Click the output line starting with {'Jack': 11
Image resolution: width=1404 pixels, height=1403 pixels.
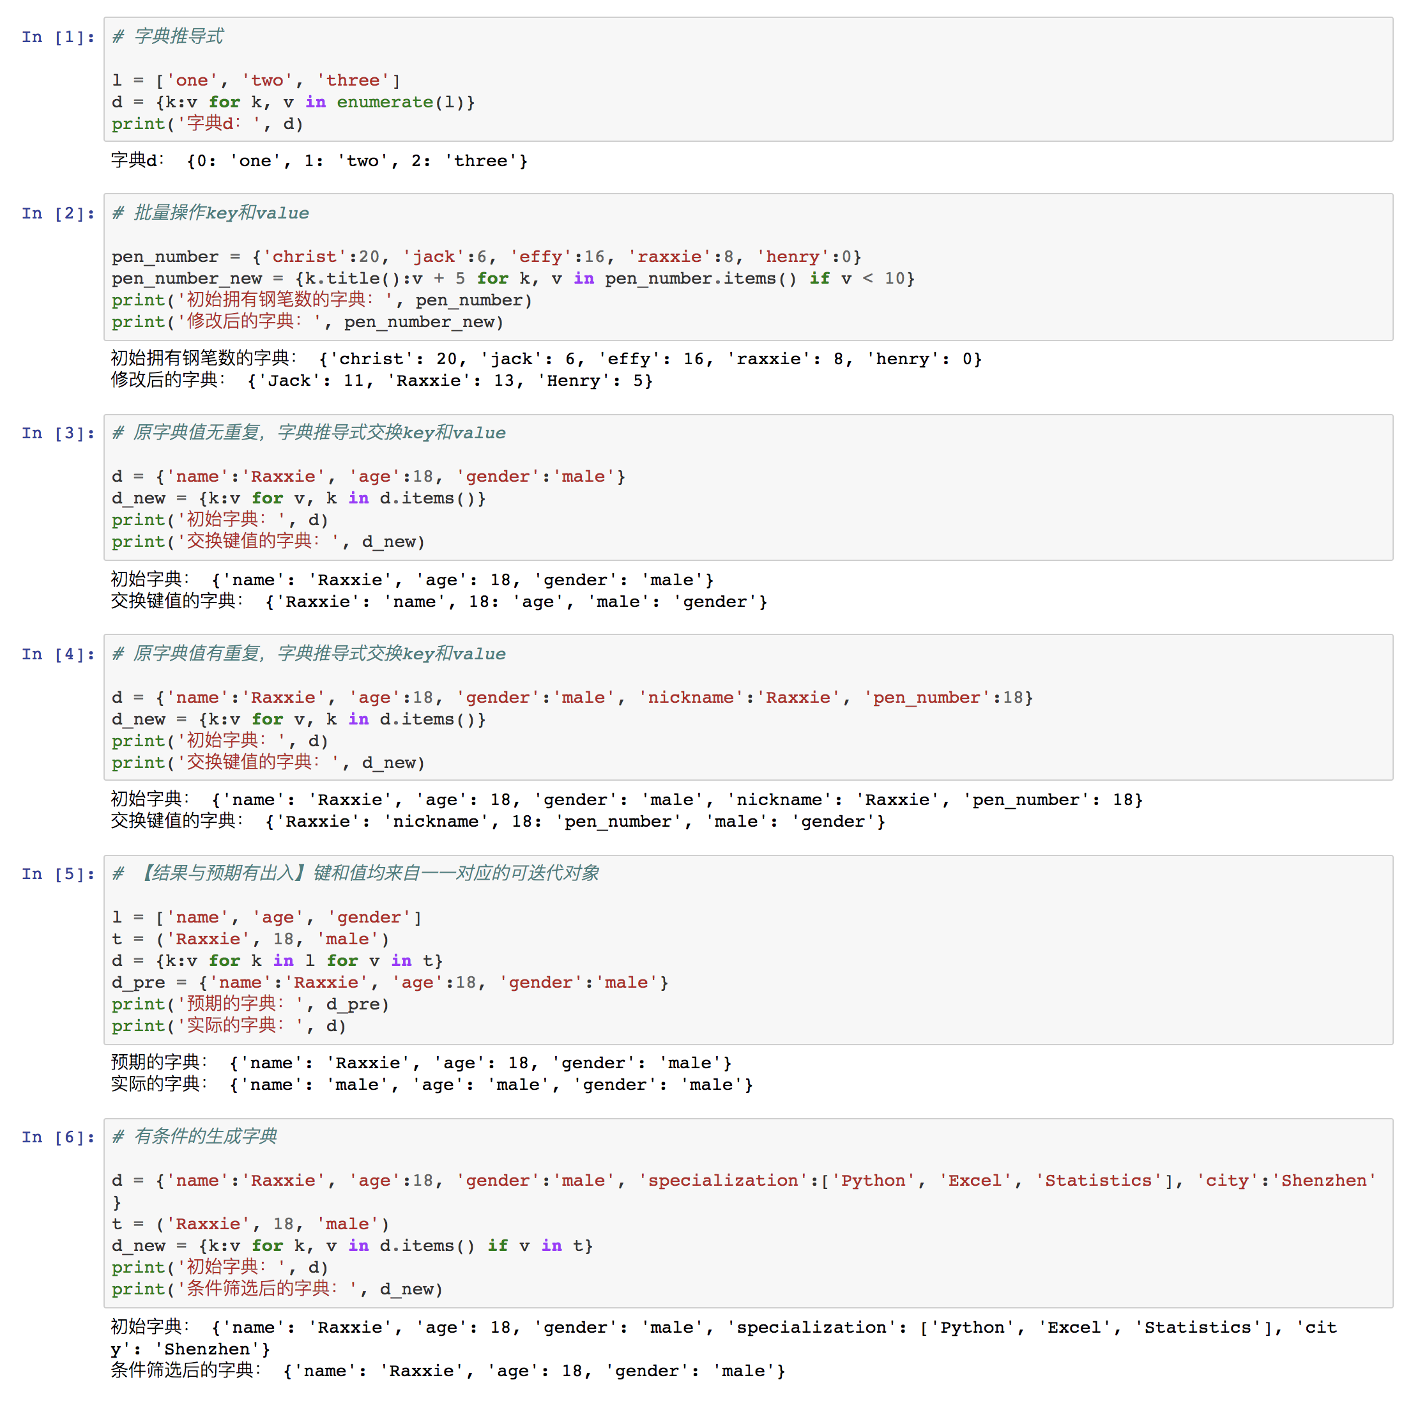point(449,381)
